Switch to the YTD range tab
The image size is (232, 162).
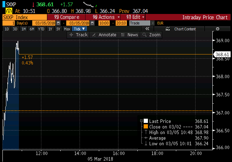(x=41, y=29)
